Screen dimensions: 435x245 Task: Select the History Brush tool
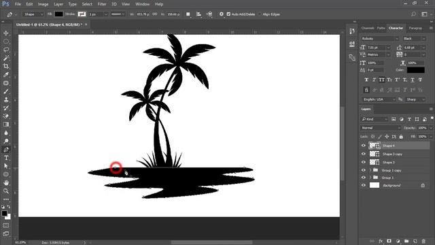click(6, 108)
